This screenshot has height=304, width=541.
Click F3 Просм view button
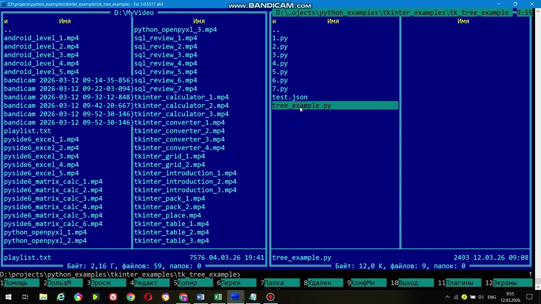click(107, 283)
